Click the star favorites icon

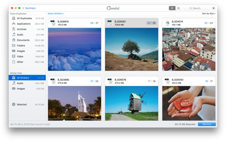click(x=214, y=8)
